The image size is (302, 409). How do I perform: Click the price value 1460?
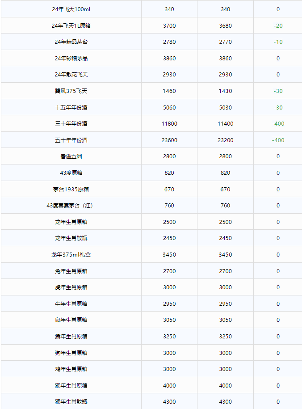169,91
